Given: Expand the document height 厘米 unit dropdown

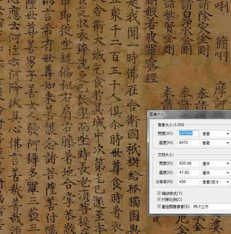Looking at the screenshot, I should (x=216, y=173).
